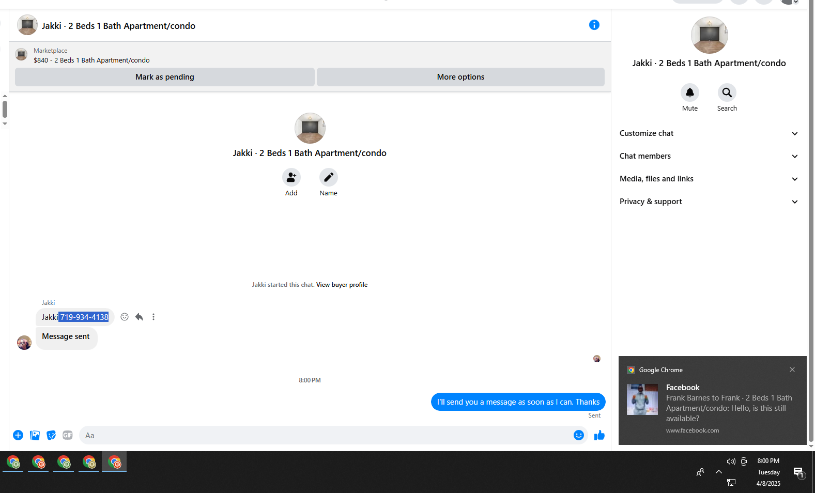Click first Chrome icon in taskbar

point(13,462)
